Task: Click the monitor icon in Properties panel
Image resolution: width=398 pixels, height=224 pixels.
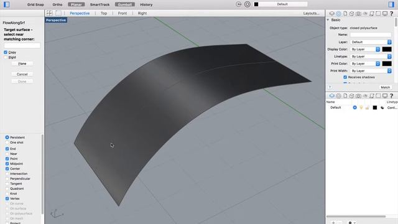Action: pyautogui.click(x=385, y=14)
